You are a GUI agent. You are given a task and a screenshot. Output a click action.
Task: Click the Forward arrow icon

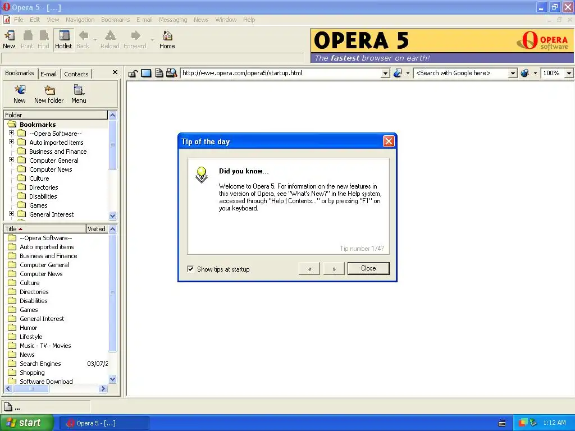(x=135, y=40)
